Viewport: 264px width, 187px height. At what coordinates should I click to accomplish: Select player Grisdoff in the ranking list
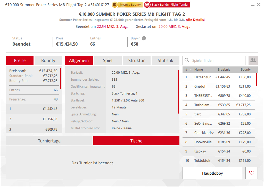(201, 86)
